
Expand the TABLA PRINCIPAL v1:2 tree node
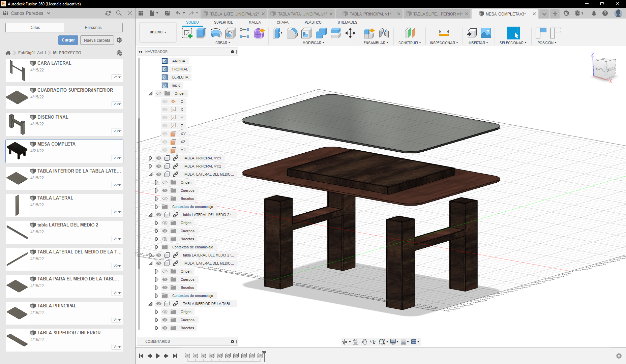click(150, 166)
